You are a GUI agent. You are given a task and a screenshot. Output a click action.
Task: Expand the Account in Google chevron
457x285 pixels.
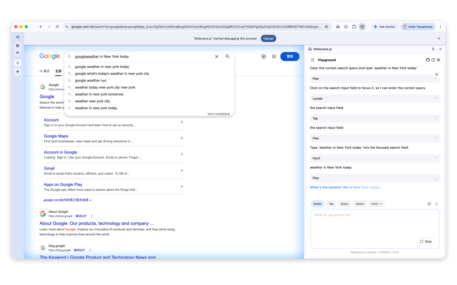coord(182,154)
